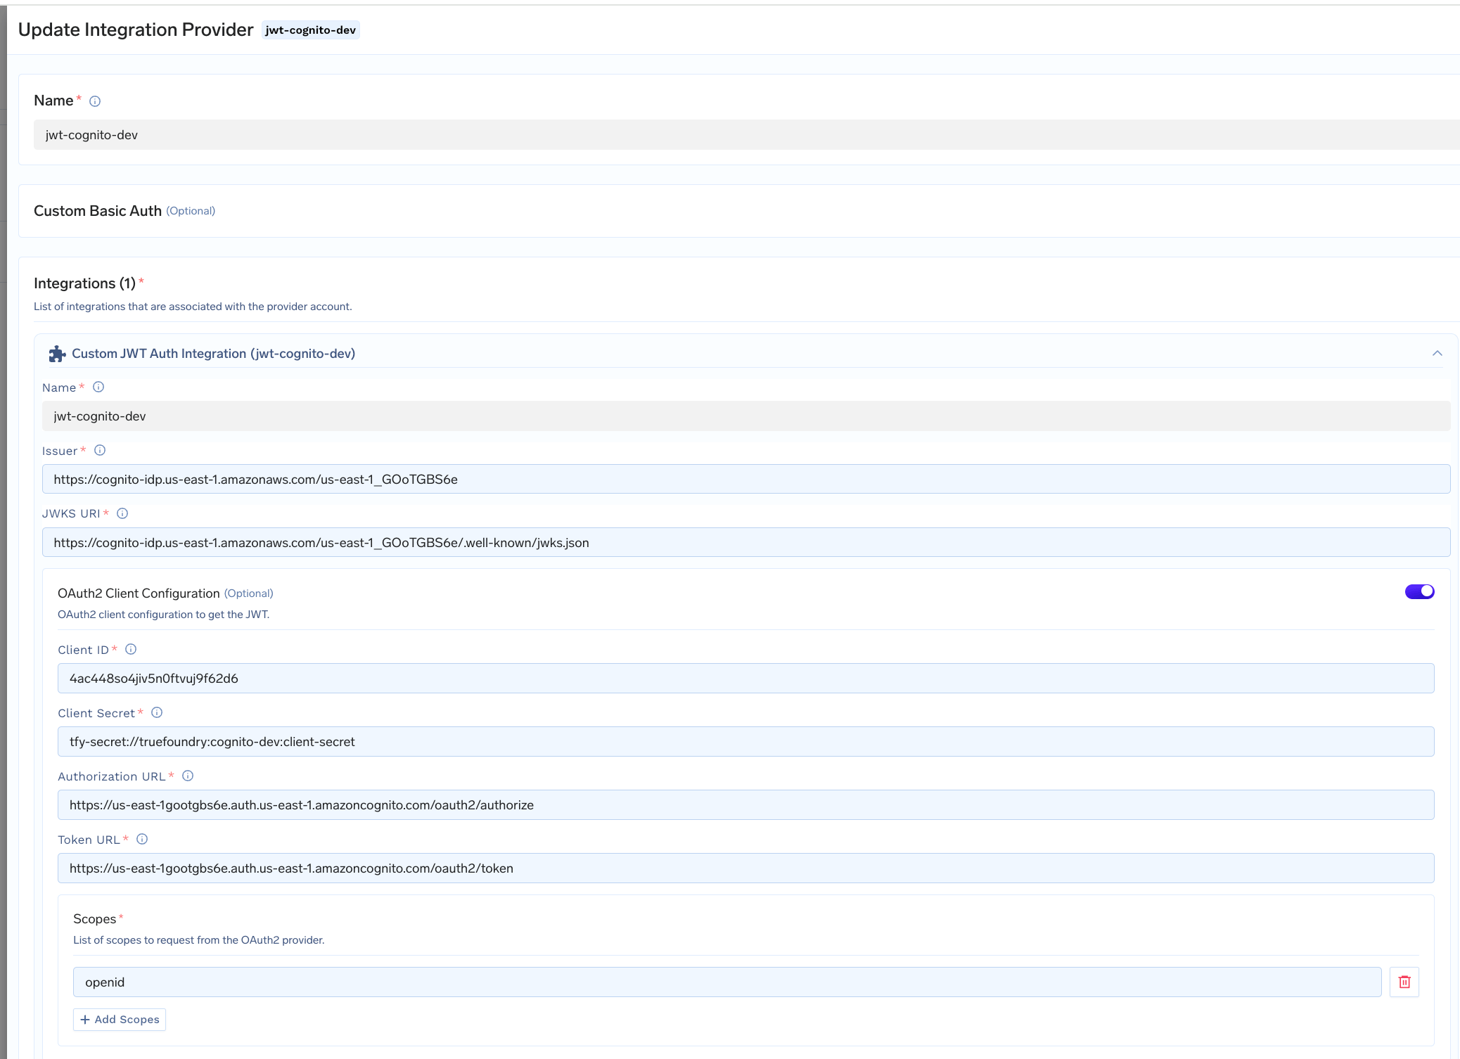Click the Client Secret info icon
Image resolution: width=1460 pixels, height=1059 pixels.
click(x=157, y=712)
